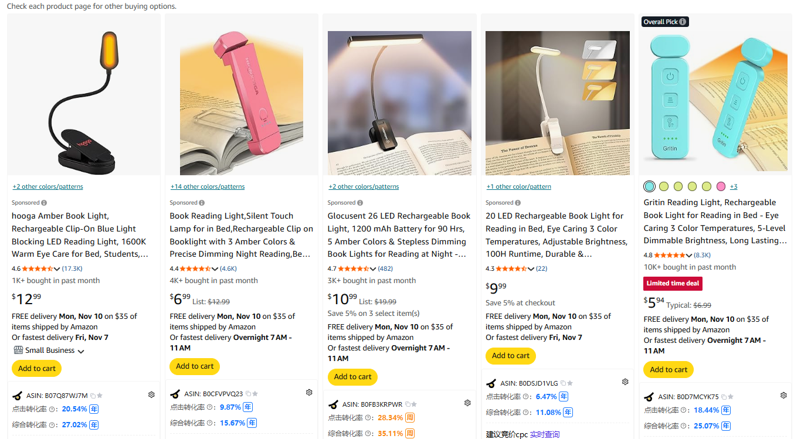794x439 pixels.
Task: Add the Gritin reading light to cart
Action: click(x=668, y=369)
